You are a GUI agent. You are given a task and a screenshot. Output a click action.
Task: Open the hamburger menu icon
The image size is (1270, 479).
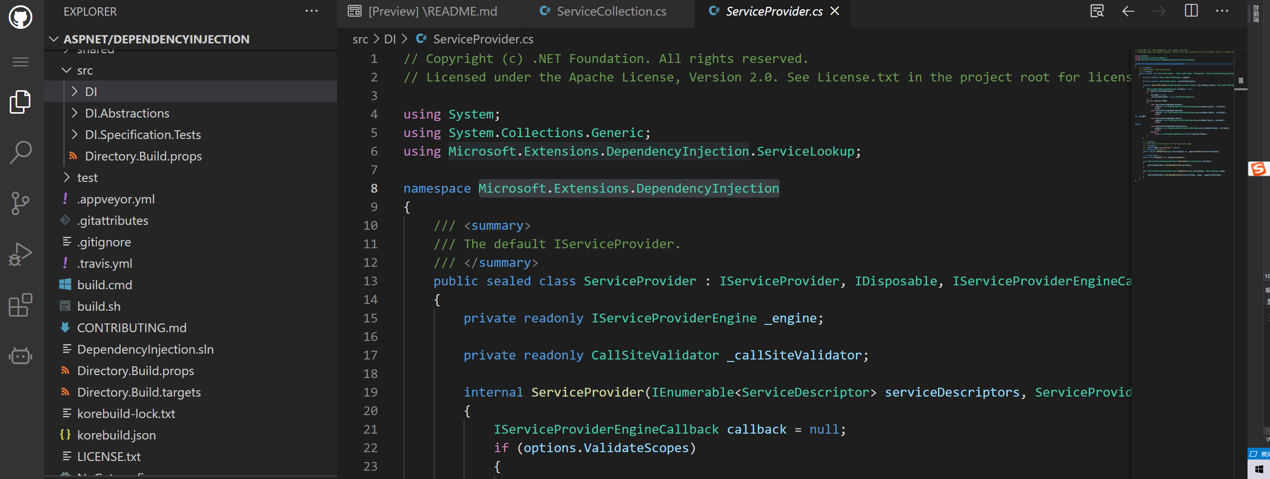click(20, 62)
